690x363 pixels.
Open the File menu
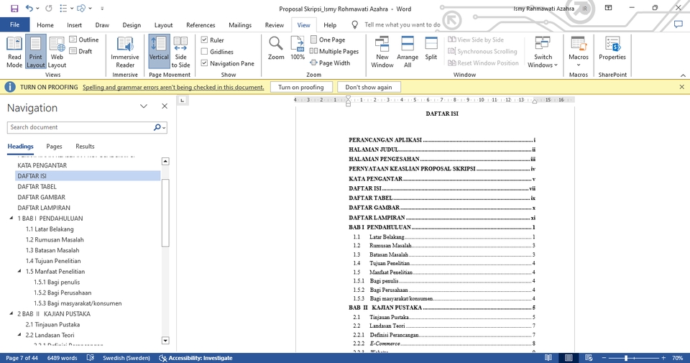pyautogui.click(x=14, y=24)
